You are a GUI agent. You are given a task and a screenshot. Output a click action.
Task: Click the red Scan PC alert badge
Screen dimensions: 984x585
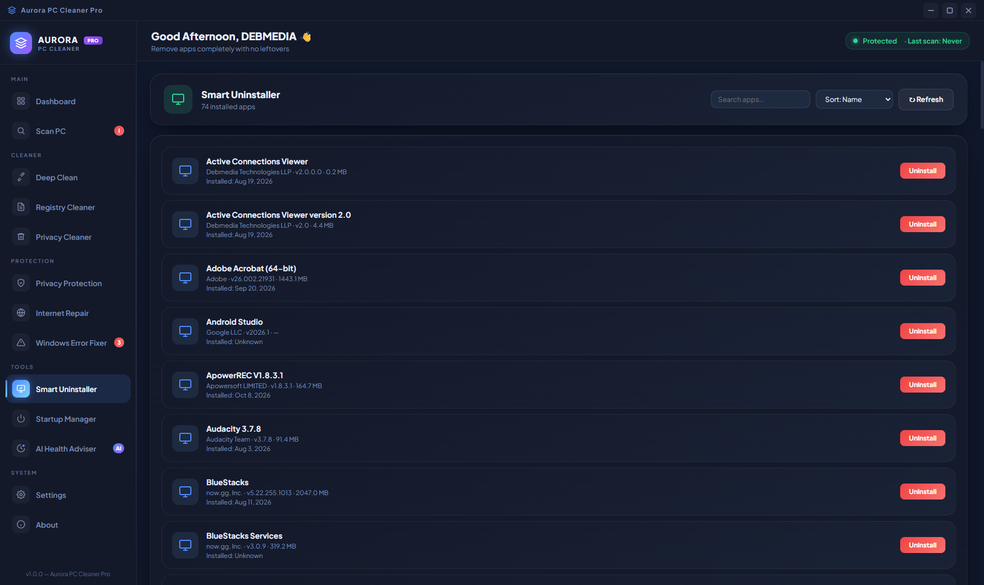tap(119, 131)
